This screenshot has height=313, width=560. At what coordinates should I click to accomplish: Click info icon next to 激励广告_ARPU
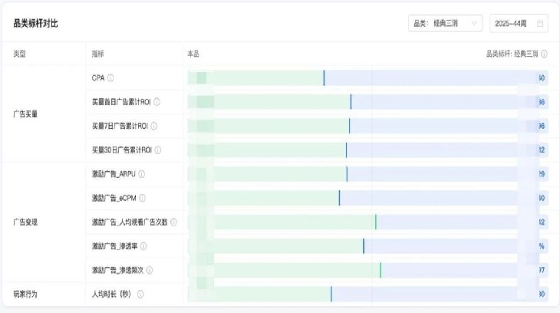coord(141,174)
